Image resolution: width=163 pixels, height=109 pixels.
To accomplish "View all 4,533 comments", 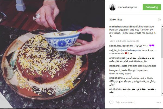I will click(124, 41).
